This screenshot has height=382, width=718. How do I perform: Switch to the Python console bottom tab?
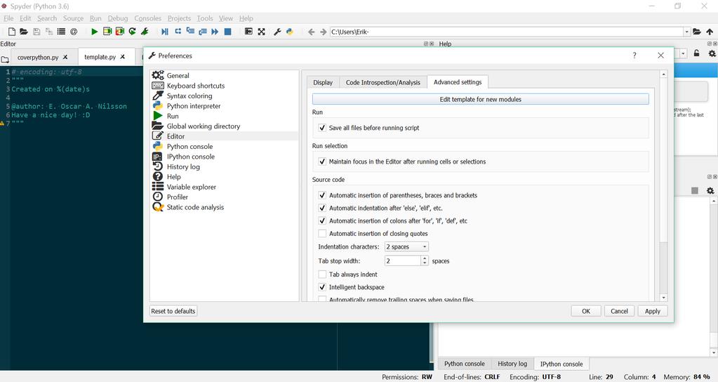click(x=465, y=364)
